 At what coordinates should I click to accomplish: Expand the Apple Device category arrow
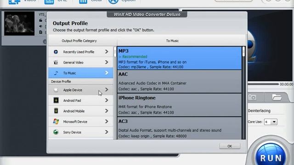(x=107, y=90)
